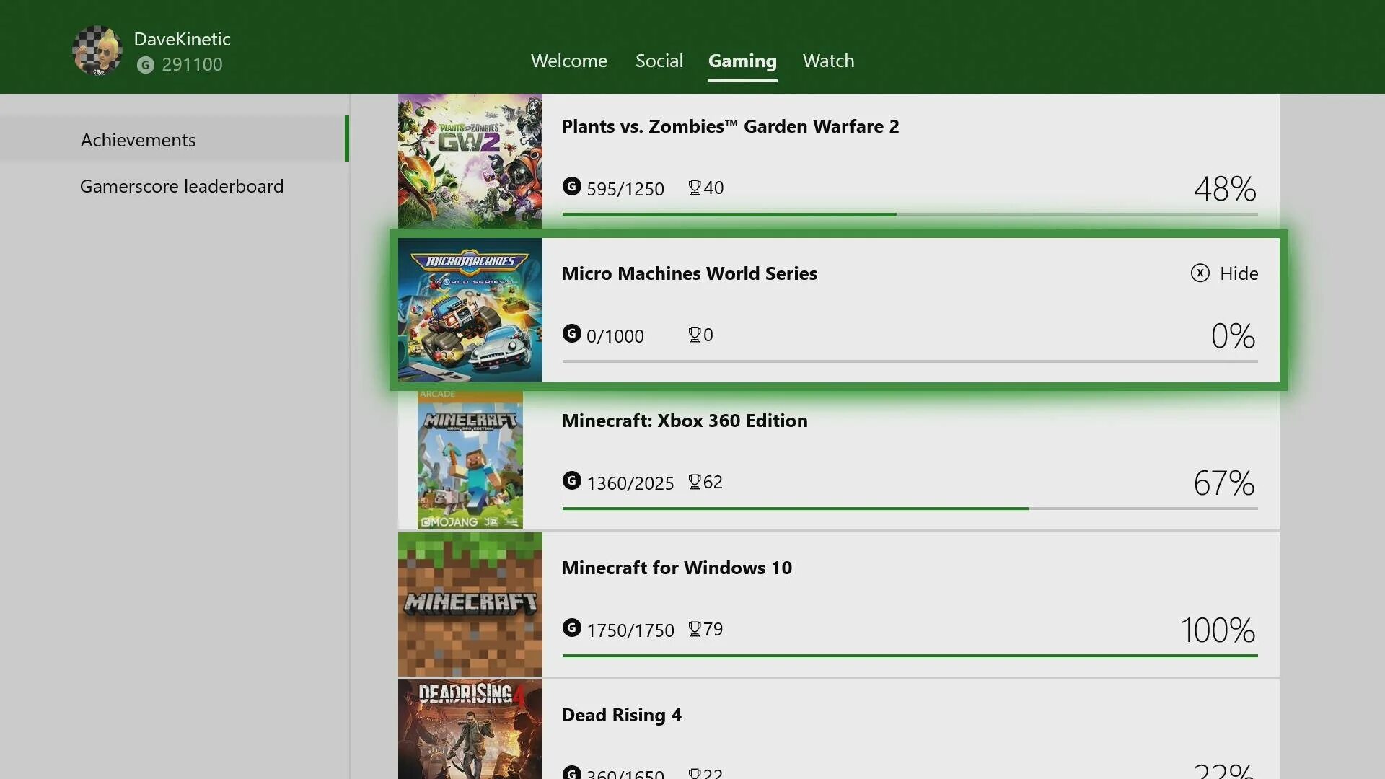
Task: Select the Gamerscore icon on Dead Rising 4
Action: [571, 770]
